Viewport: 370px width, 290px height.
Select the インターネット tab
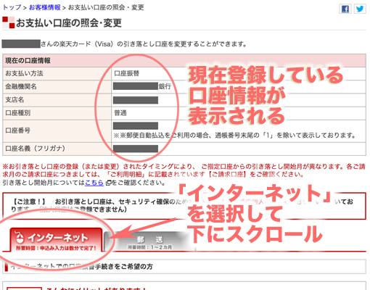56,240
